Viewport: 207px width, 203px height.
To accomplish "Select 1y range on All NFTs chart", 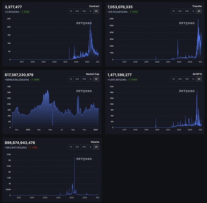I will click(x=193, y=79).
